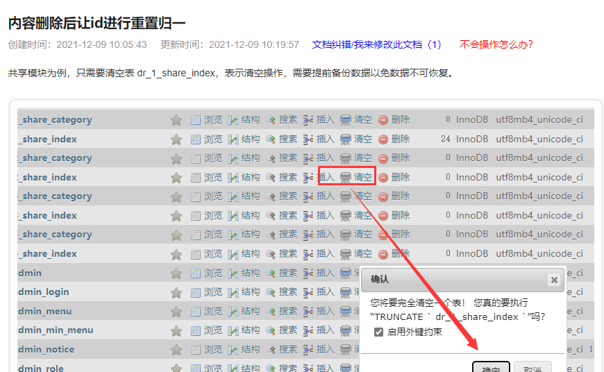The height and width of the screenshot is (372, 604).
Task: Open the dmin_min_menu table name
Action: [56, 330]
